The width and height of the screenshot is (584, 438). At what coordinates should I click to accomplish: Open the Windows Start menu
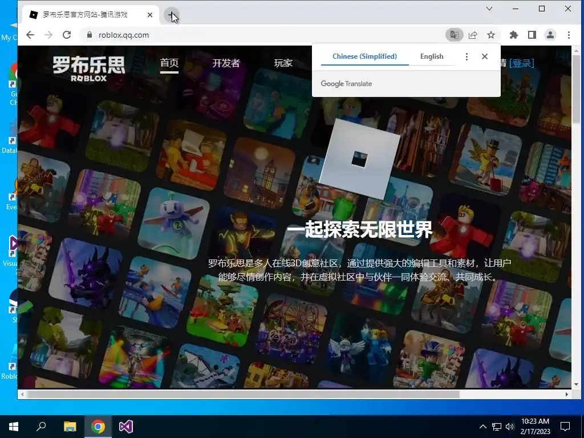coord(14,427)
